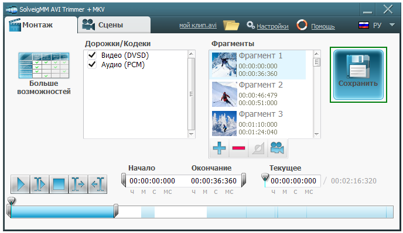Uncheck the Аудио (PCM) track

pos(92,64)
